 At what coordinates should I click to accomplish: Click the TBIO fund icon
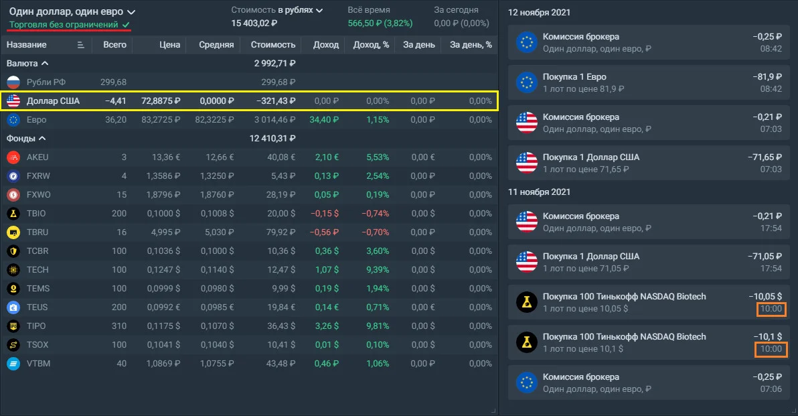13,213
